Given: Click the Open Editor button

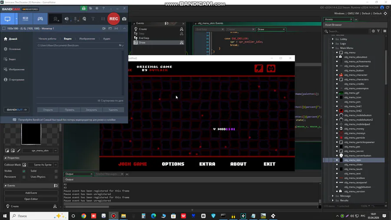Looking at the screenshot, I should [31, 199].
